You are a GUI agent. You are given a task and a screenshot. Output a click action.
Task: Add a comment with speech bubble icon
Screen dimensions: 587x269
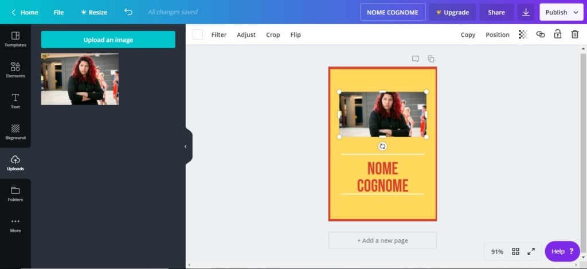(x=416, y=59)
